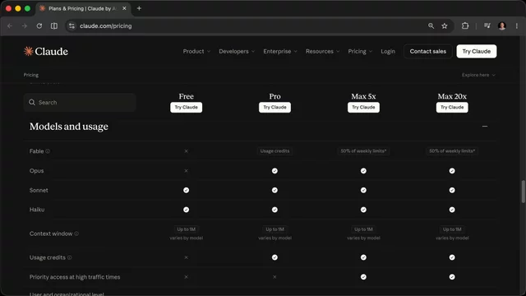Viewport: 526px width, 296px height.
Task: Open the media control icon in toolbar
Action: 487,25
